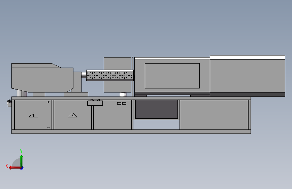Select the warning triangle on the leftmost cabinet door
292x189 pixels.
(x=33, y=115)
